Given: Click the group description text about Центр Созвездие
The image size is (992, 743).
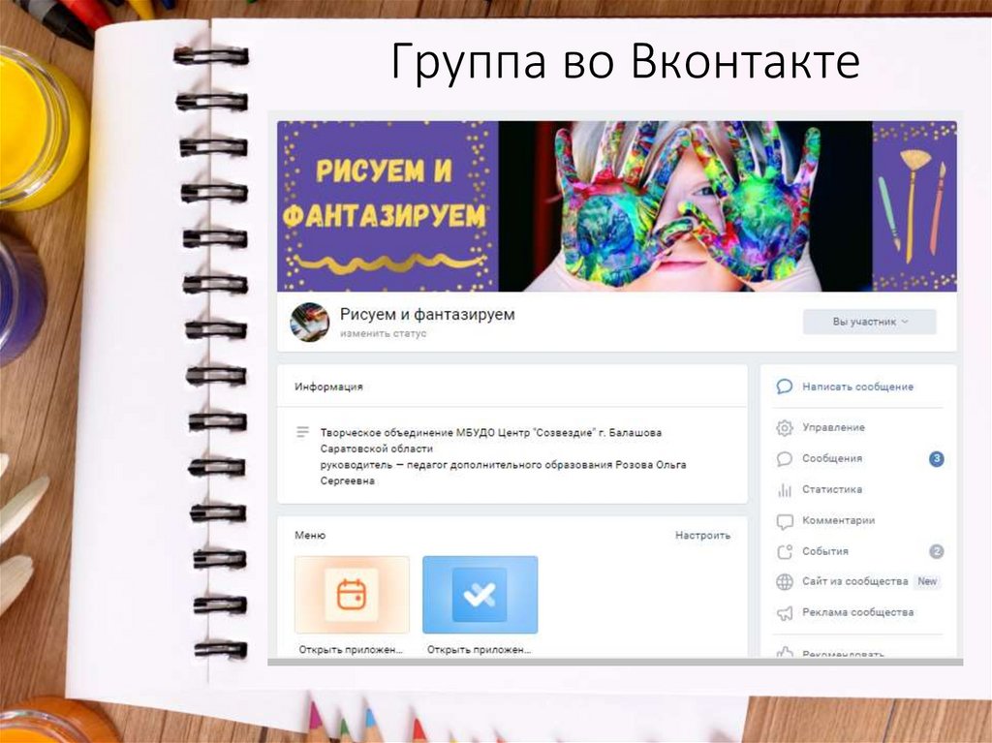Looking at the screenshot, I should tap(503, 456).
